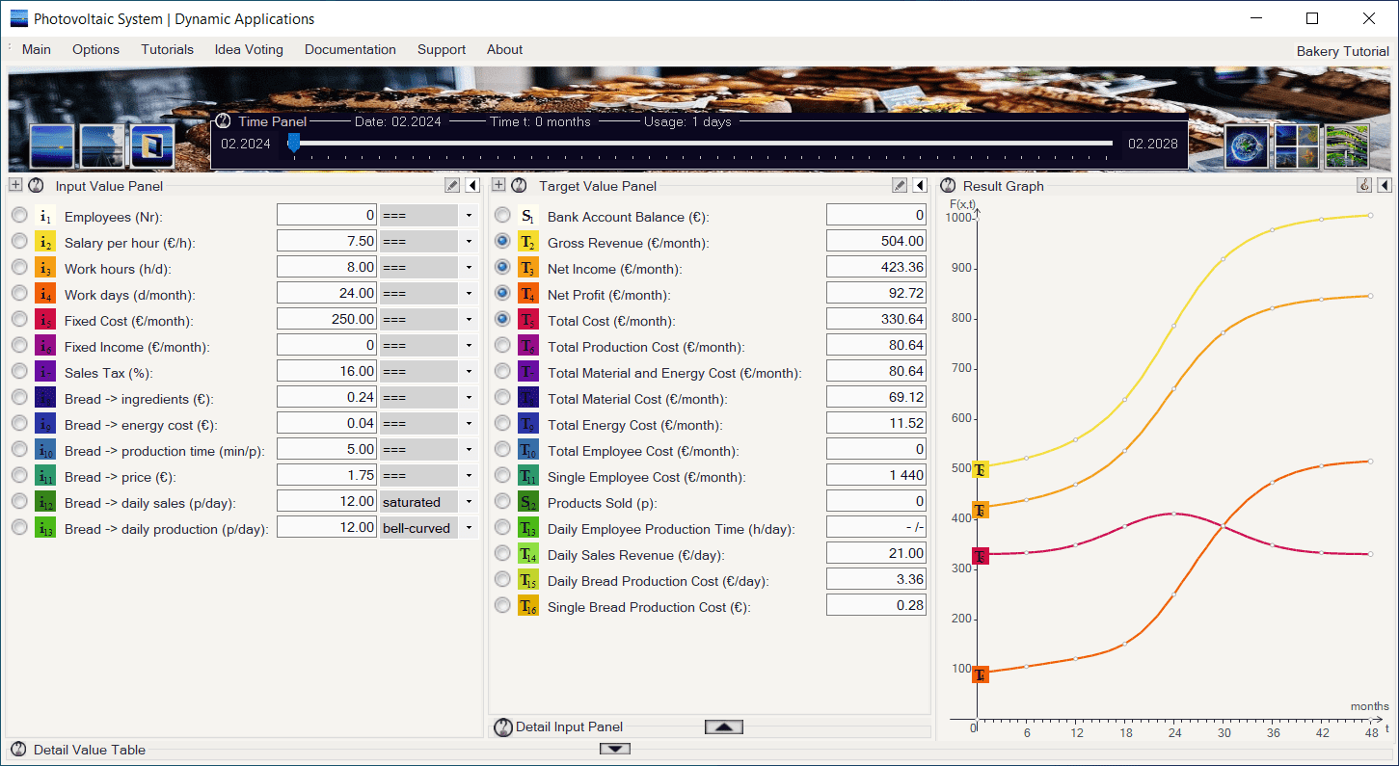Expand the Input Value Panel with plus

click(15, 186)
